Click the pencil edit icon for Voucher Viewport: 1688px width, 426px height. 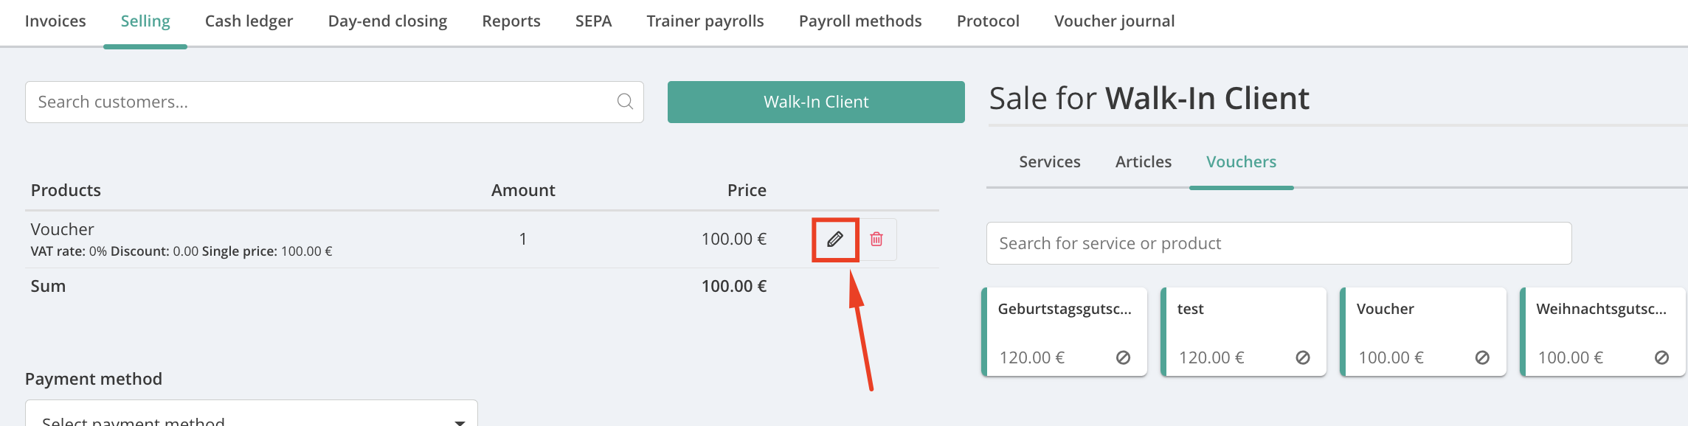coord(835,239)
